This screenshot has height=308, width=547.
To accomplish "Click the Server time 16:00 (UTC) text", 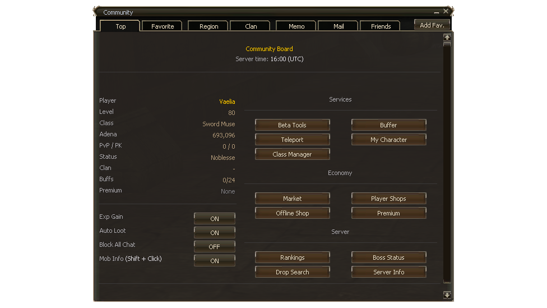I will click(270, 59).
